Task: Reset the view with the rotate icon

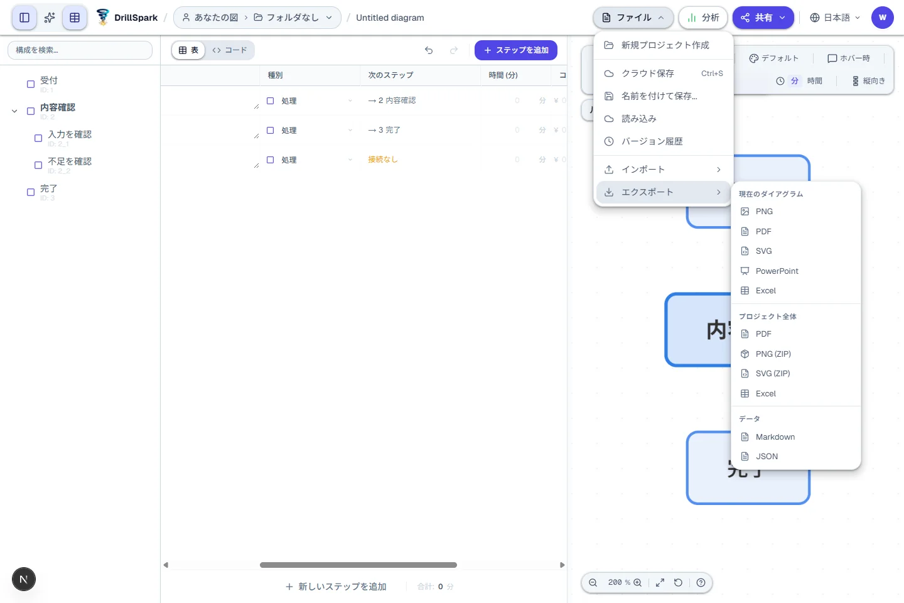Action: point(678,582)
